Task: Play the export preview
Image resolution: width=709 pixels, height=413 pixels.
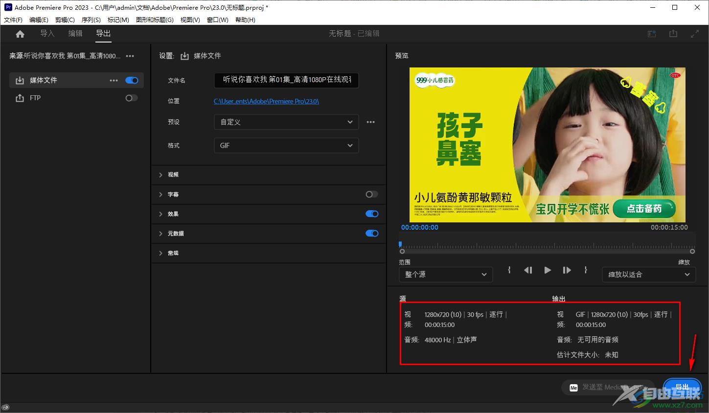Action: click(x=548, y=270)
